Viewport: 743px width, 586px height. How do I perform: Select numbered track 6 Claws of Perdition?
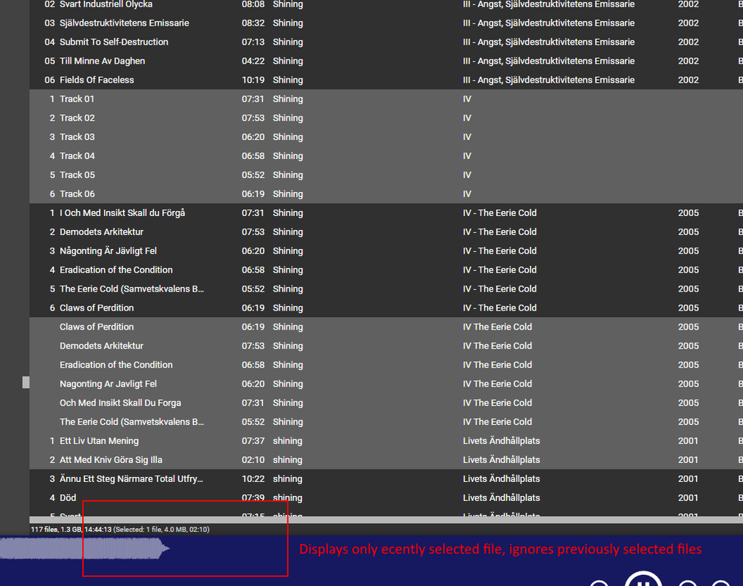[x=386, y=308]
